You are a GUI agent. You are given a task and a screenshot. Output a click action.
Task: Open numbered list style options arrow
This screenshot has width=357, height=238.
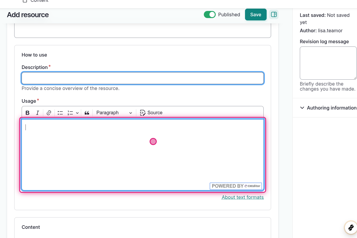(77, 113)
